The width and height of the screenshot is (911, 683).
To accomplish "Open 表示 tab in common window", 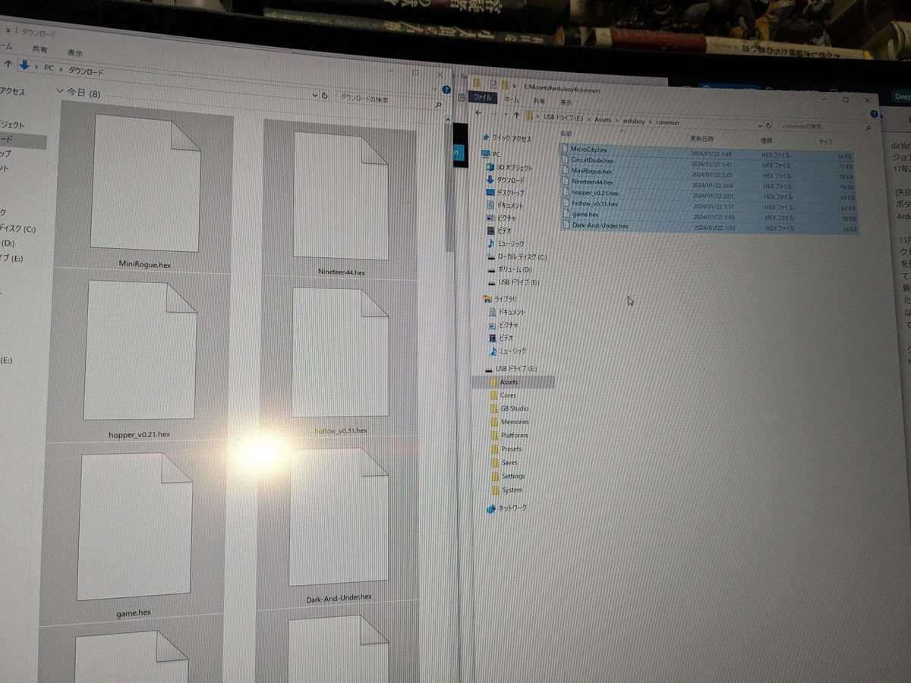I will tap(566, 102).
